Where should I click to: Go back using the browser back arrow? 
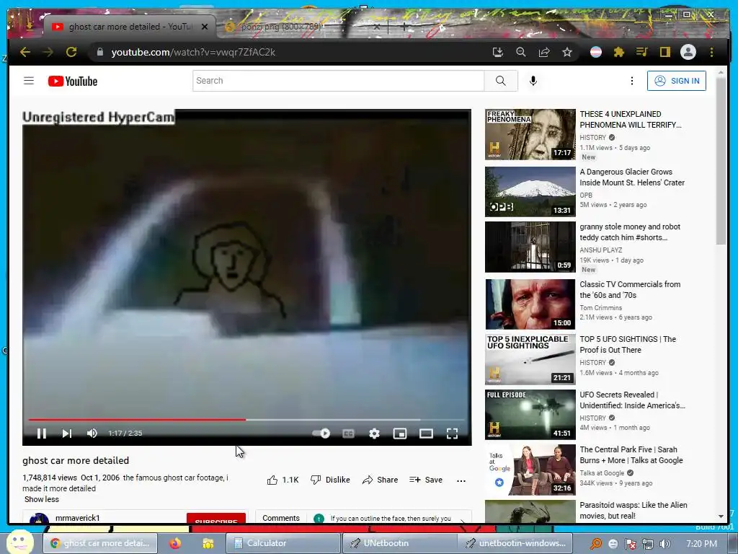point(25,52)
